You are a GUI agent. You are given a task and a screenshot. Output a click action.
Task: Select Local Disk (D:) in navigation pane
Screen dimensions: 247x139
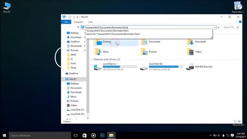coord(77,114)
